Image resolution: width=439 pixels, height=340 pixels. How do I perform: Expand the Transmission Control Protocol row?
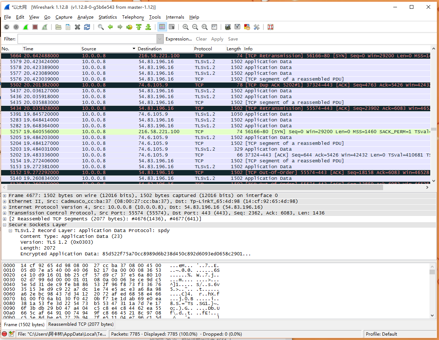(5, 213)
